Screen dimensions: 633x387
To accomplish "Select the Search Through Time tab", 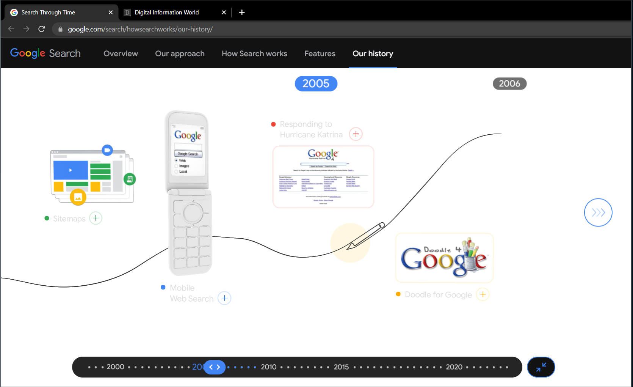I will pos(61,13).
